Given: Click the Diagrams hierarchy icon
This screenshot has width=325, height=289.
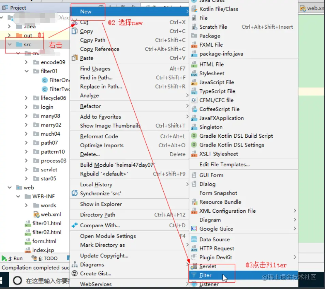Looking at the screenshot, I should point(75,264).
